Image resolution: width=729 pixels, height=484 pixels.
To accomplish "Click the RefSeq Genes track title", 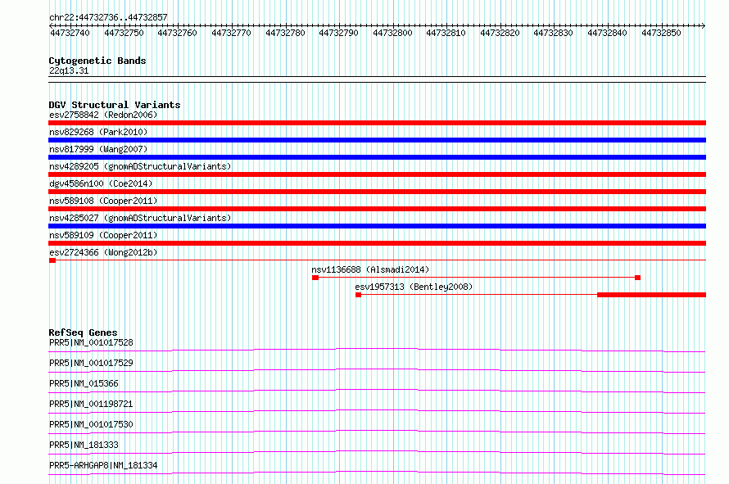I will [84, 332].
